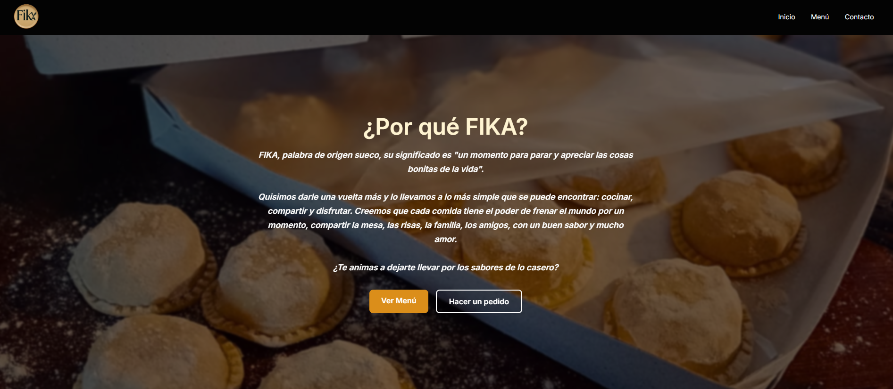Click the orange Ver Menú button

[x=399, y=301]
